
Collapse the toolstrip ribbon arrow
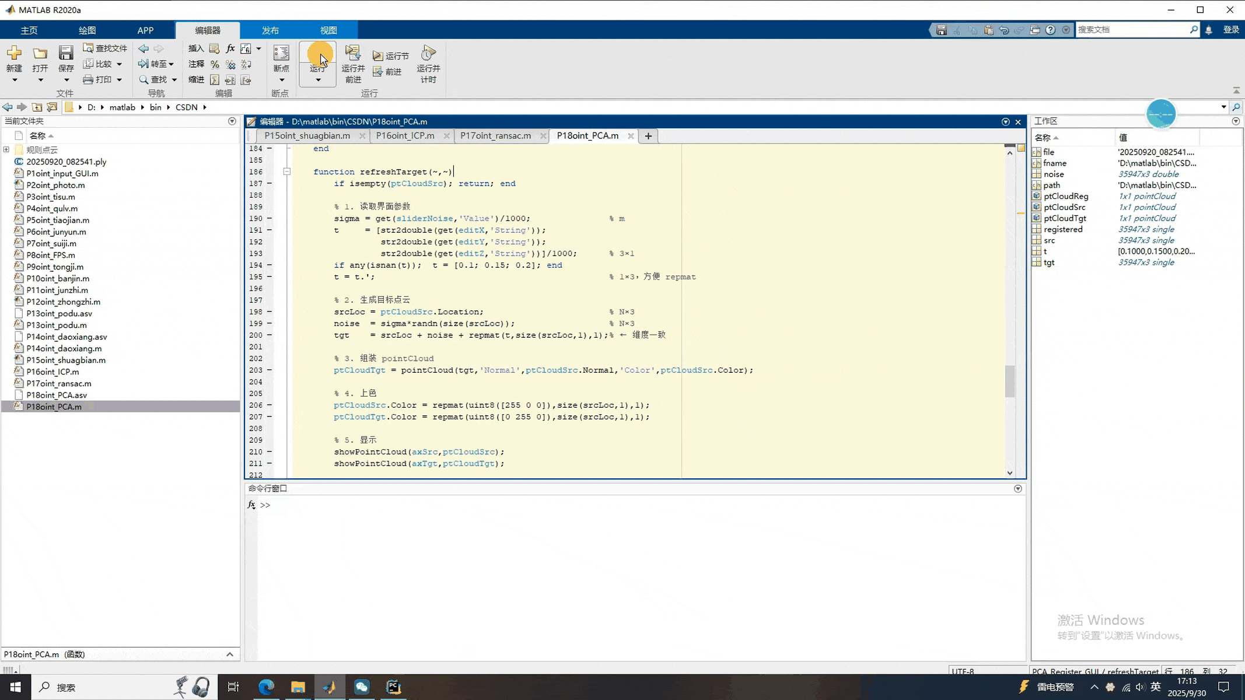[1236, 90]
